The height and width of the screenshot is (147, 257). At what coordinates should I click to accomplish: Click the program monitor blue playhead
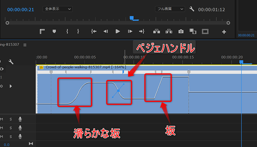click(x=132, y=18)
